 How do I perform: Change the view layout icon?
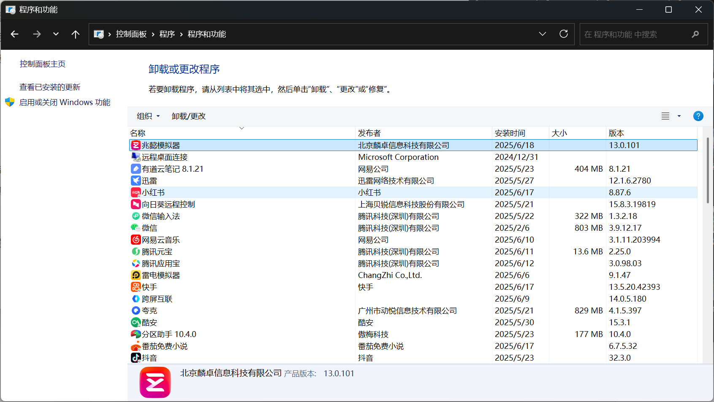click(665, 116)
